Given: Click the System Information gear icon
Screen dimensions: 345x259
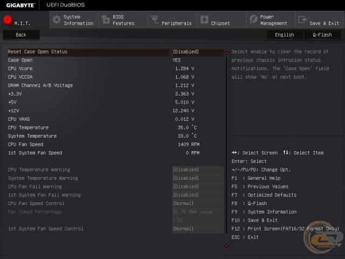Looking at the screenshot, I should (x=57, y=20).
